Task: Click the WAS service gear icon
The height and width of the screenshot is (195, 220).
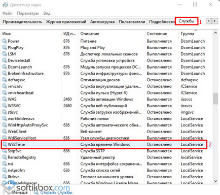Action: (4, 99)
